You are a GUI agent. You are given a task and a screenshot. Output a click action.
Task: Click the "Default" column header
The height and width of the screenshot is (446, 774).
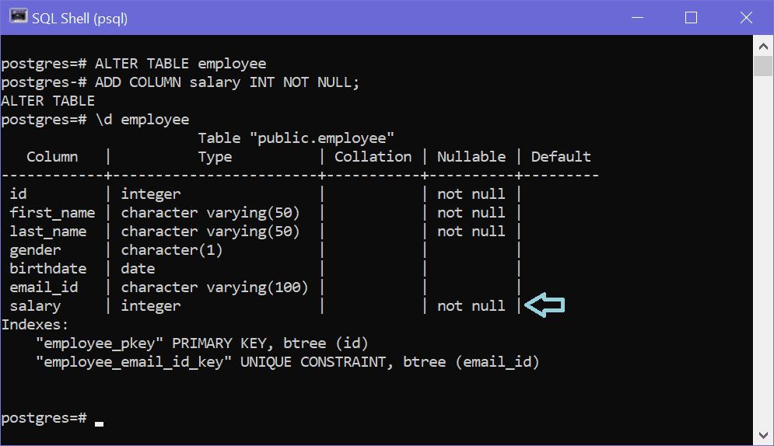pos(561,157)
